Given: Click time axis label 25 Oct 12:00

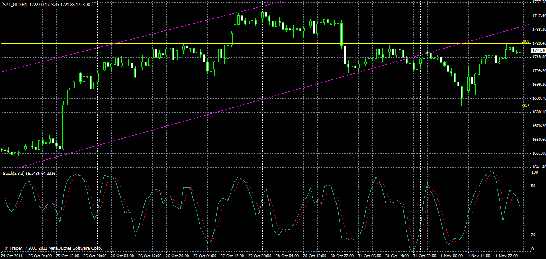Looking at the screenshot, I should coord(68,256).
